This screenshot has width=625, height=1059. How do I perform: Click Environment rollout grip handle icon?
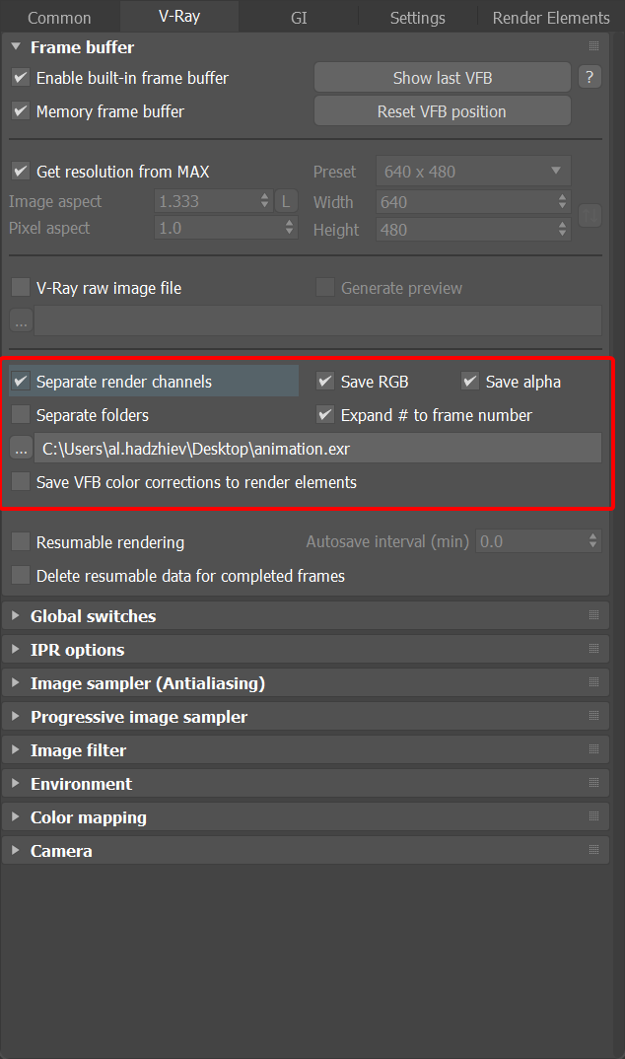coord(593,783)
